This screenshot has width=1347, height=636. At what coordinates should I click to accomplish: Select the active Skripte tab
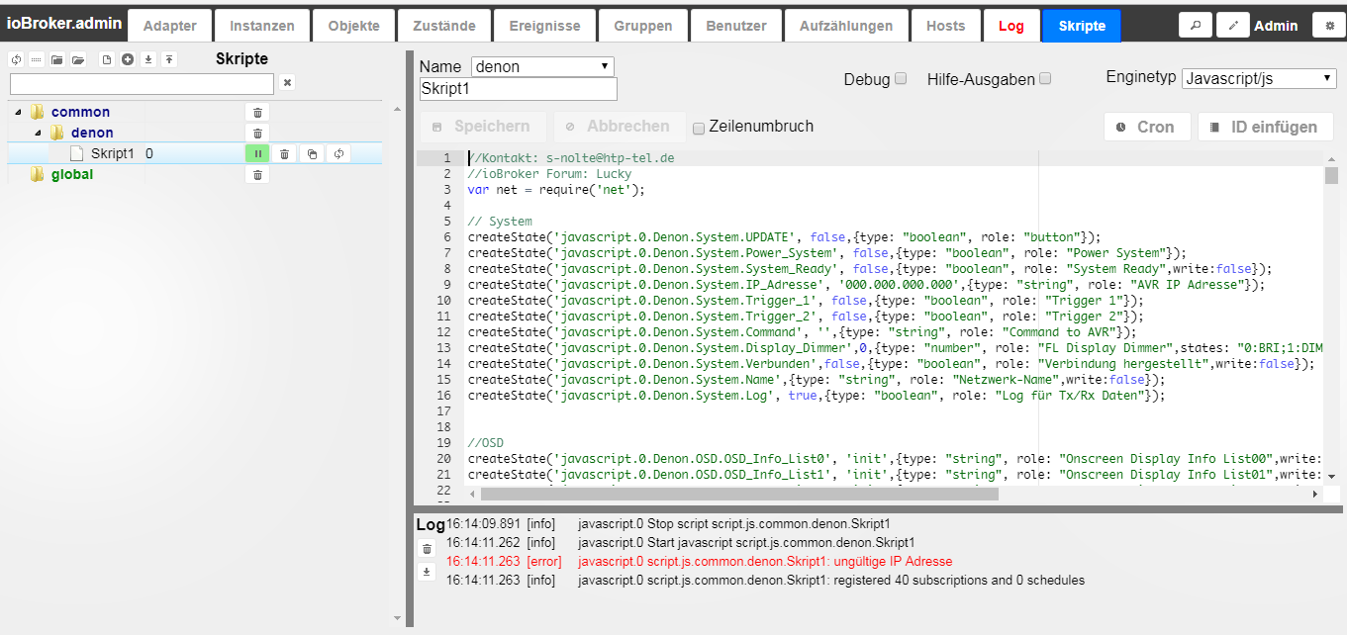point(1082,26)
